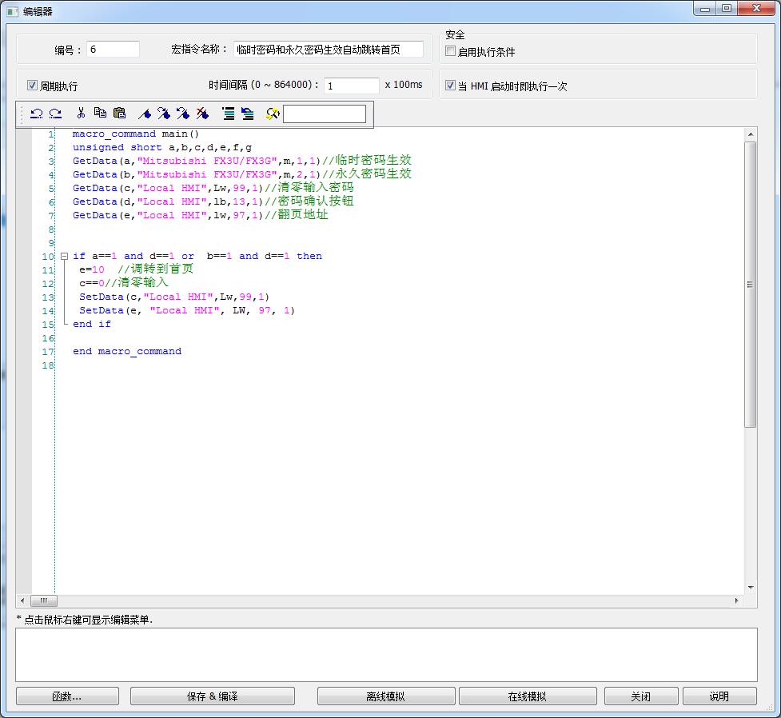781x718 pixels.
Task: Click the Redo arrow icon
Action: pos(55,114)
